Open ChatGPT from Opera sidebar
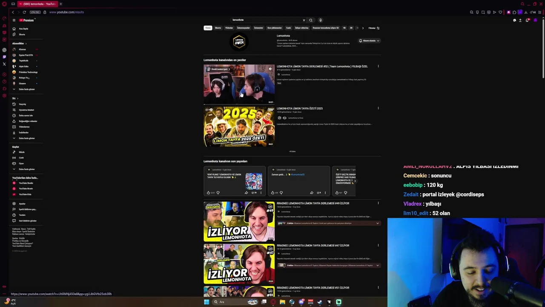 pos(4,49)
